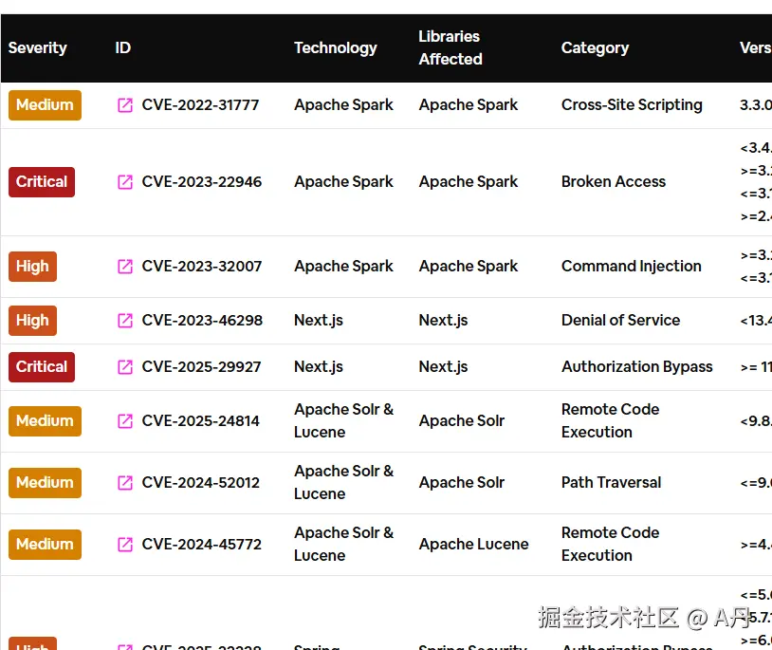772x650 pixels.
Task: Click the Critical badge on CVE-2023-22946 row
Action: [42, 182]
